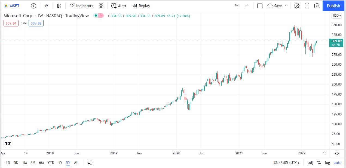This screenshot has height=168, width=346.
Task: Undo the last chart action
Action: pyautogui.click(x=236, y=6)
